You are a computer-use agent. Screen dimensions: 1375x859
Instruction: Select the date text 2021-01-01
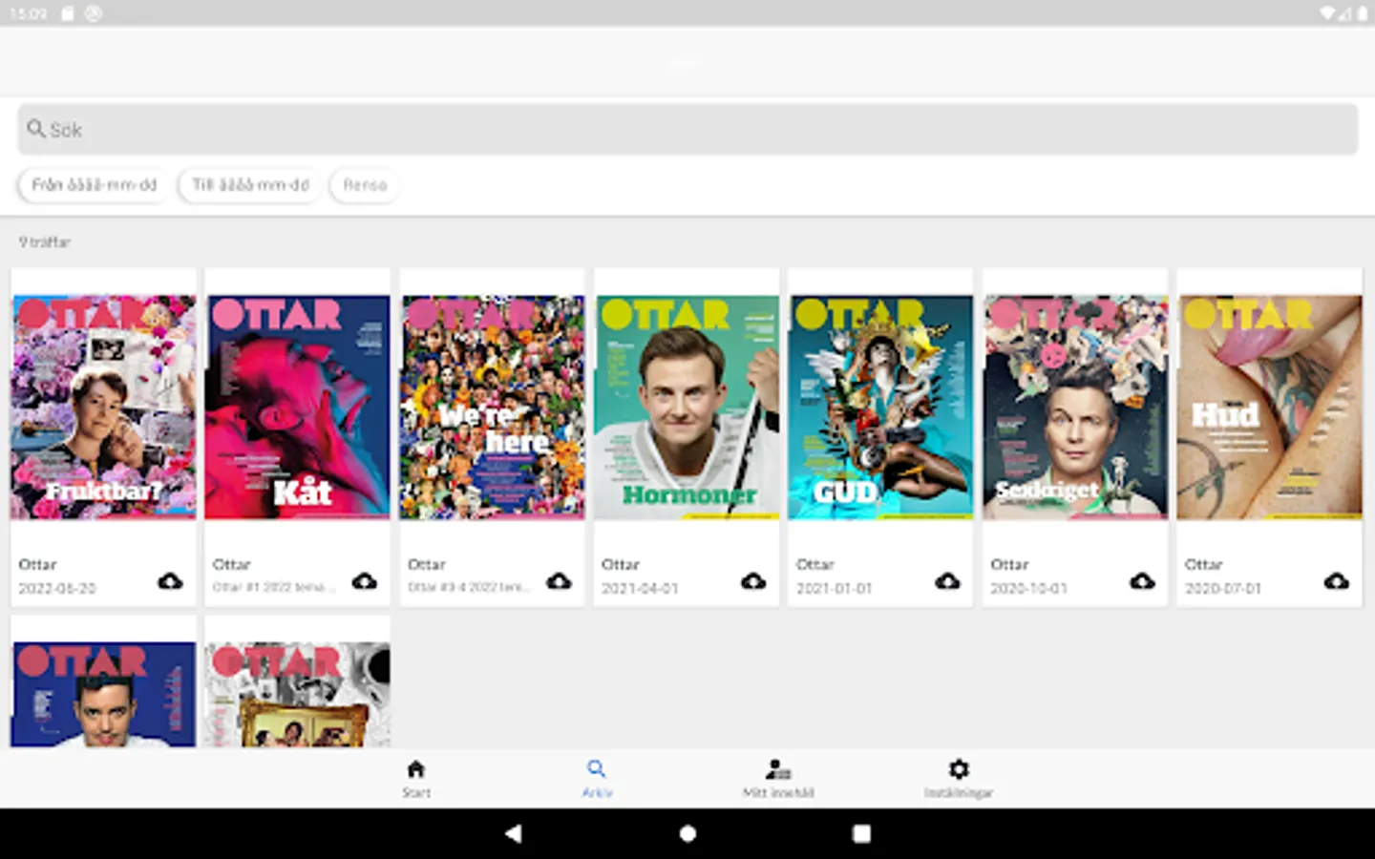click(835, 588)
